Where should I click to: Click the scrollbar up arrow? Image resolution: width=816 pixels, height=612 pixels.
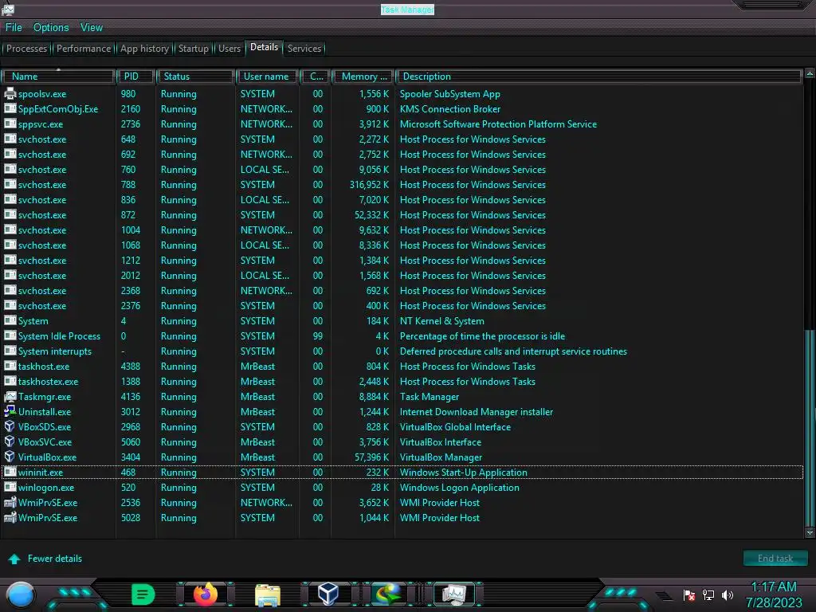pos(810,74)
